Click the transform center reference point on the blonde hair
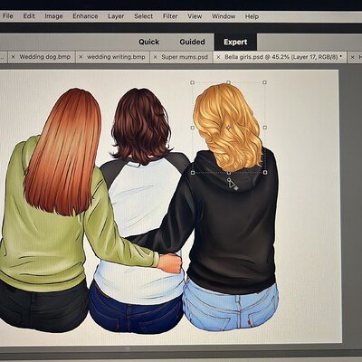This screenshot has height=362, width=362. point(228,128)
